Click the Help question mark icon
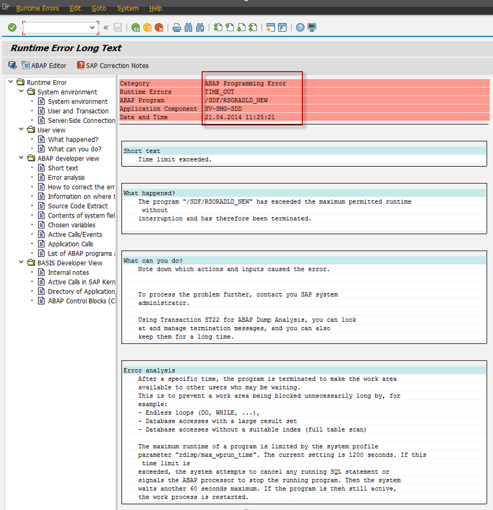The height and width of the screenshot is (510, 493). [x=300, y=27]
